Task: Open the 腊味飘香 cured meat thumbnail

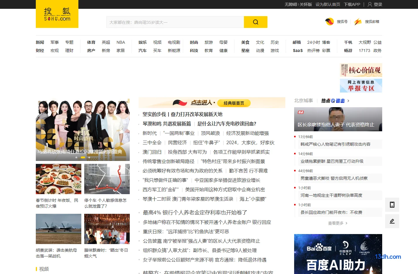Action: pyautogui.click(x=107, y=229)
